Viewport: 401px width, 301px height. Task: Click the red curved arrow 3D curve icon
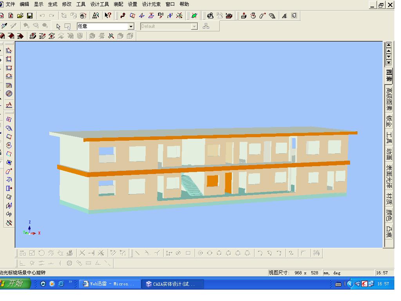[123, 16]
